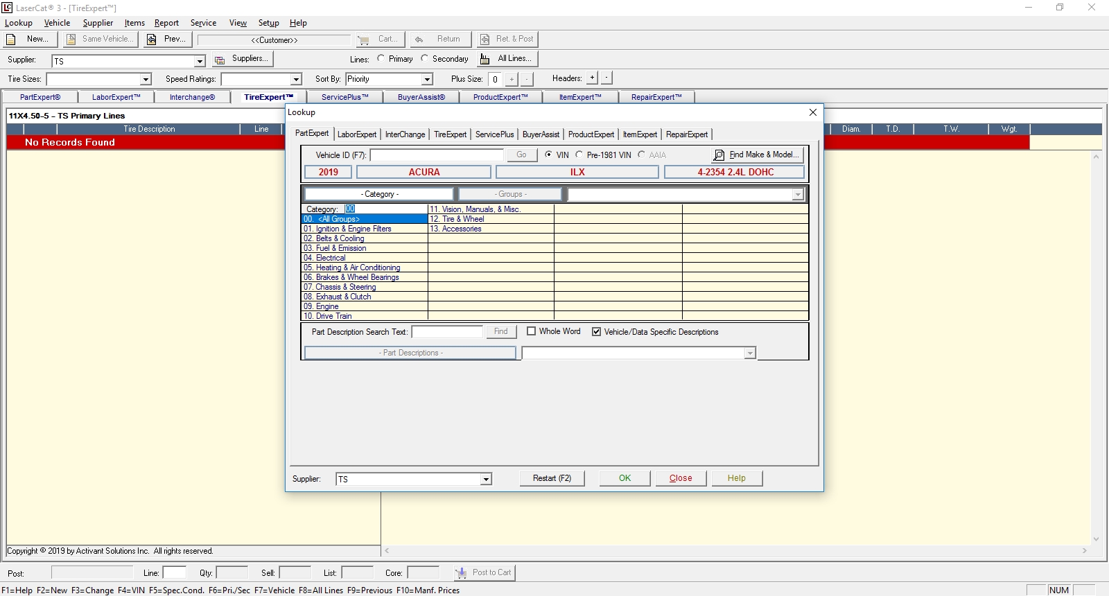Select category 06. Brakes & Wheel Bearings

[x=351, y=277]
